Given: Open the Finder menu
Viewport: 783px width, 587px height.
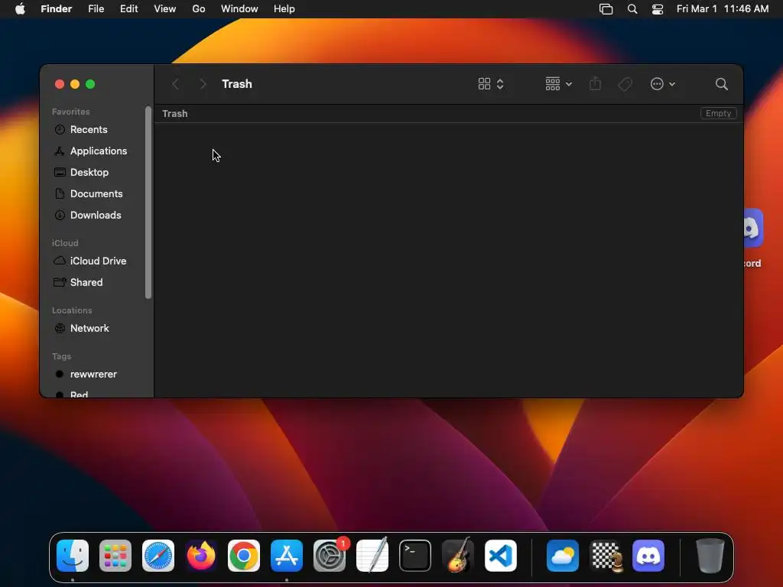Looking at the screenshot, I should [x=57, y=9].
